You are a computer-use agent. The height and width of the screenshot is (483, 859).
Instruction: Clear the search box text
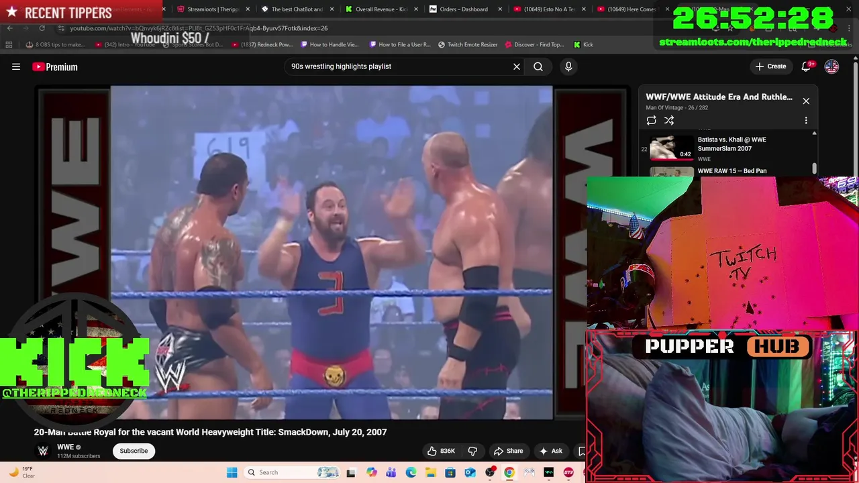517,66
